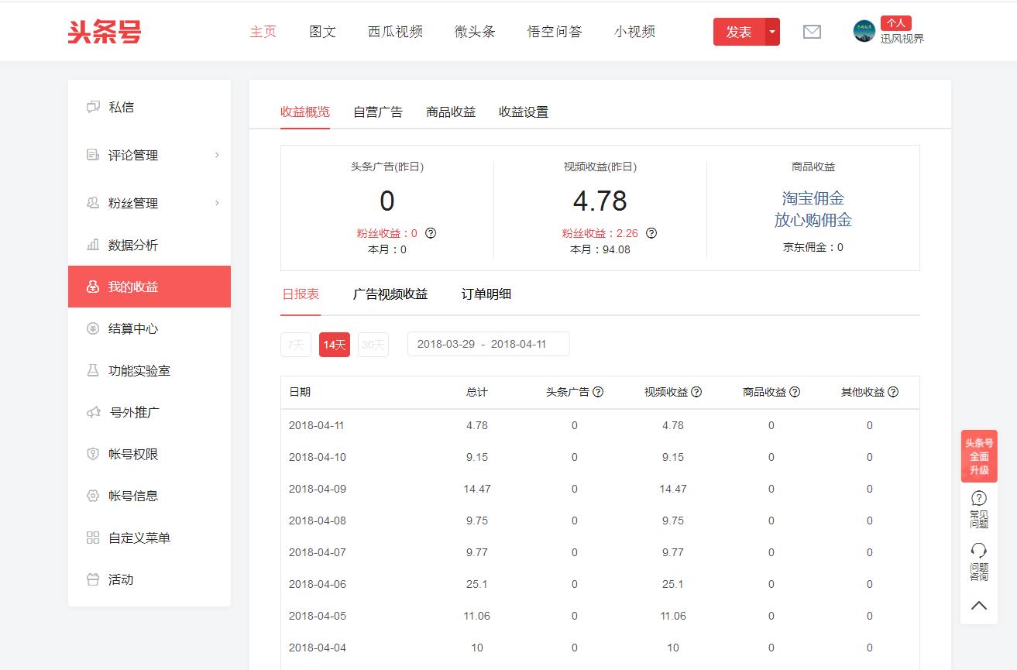Click the 2018-04-11 date row cell
The width and height of the screenshot is (1017, 670).
[x=318, y=425]
